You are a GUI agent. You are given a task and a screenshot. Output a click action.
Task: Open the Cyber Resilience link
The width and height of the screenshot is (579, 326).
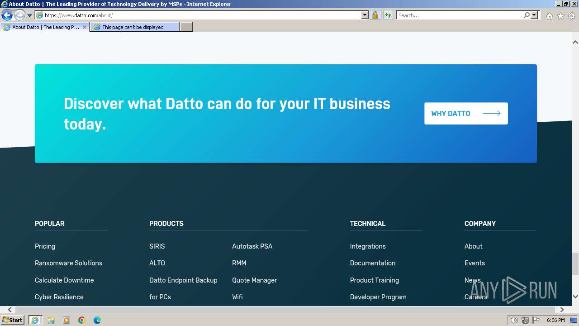click(59, 297)
